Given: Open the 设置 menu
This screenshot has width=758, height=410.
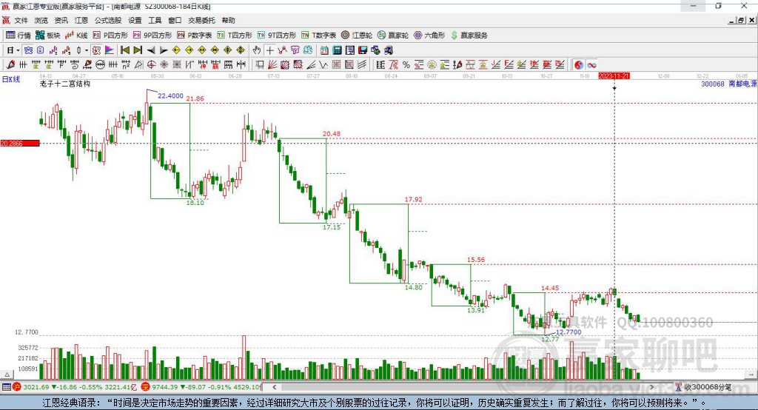Looking at the screenshot, I should pos(135,20).
